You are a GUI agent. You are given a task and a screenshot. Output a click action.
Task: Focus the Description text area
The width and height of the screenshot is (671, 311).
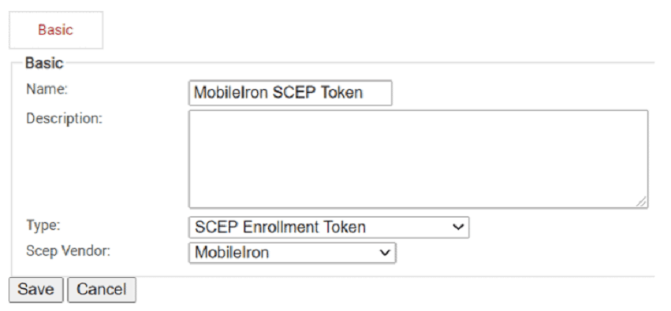418,159
